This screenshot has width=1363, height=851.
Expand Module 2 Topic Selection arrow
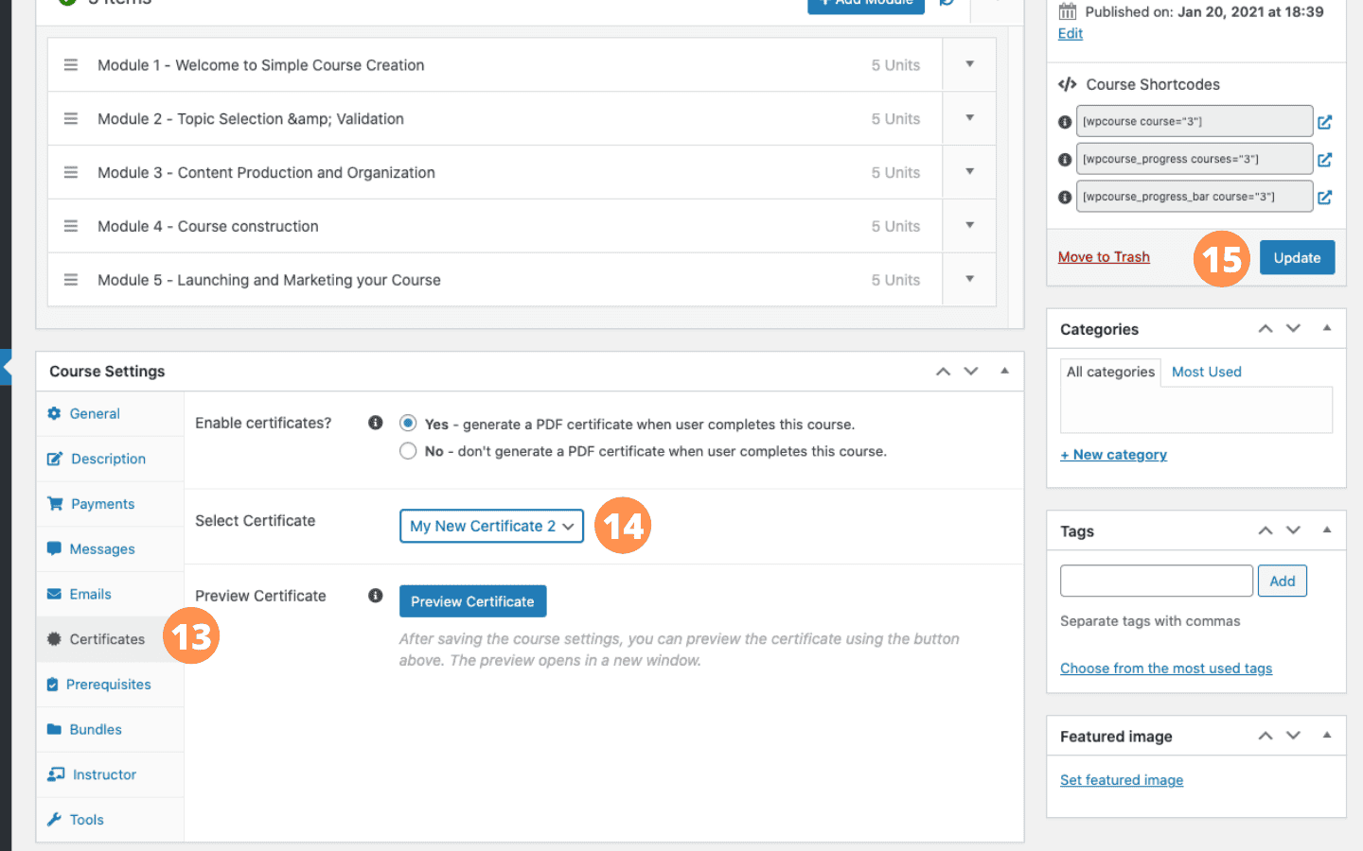[970, 118]
